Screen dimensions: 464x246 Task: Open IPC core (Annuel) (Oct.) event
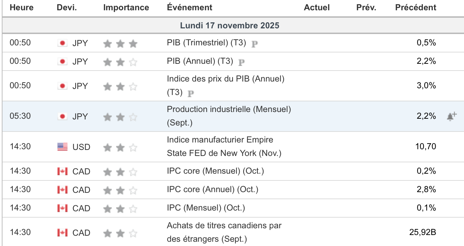[212, 190]
